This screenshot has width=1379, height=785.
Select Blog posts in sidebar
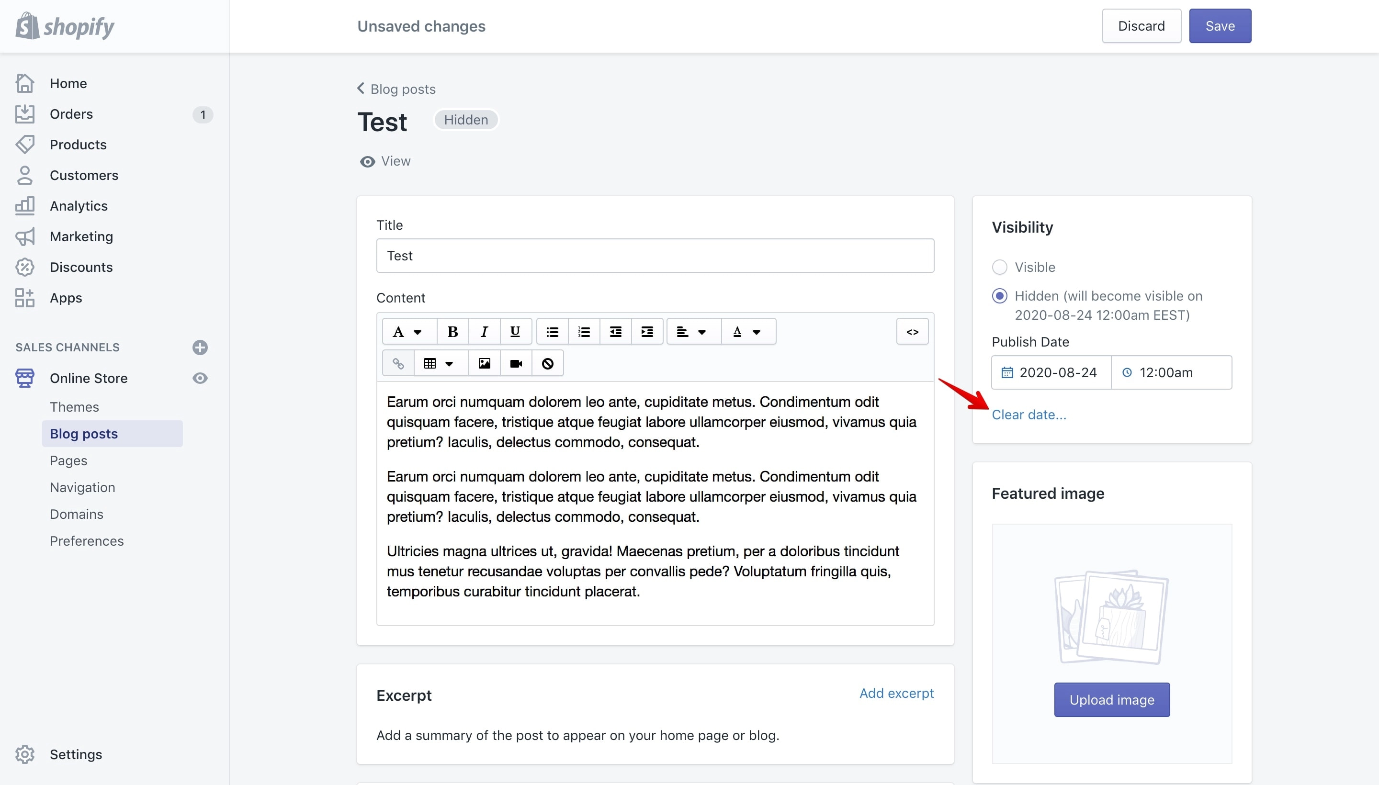(x=112, y=434)
